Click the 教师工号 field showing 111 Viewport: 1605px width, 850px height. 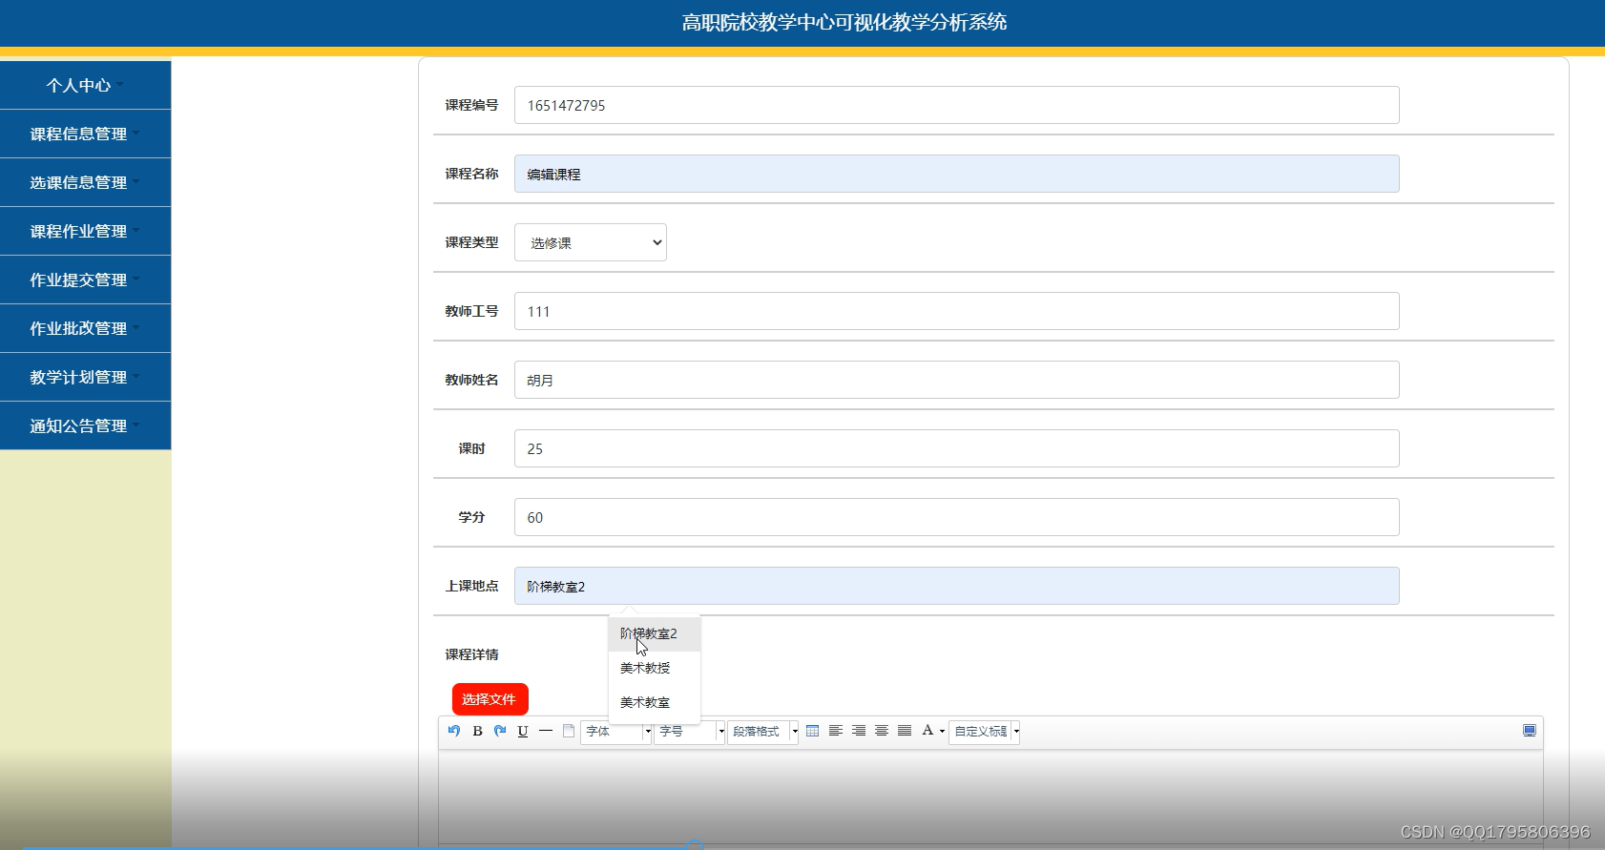(957, 311)
